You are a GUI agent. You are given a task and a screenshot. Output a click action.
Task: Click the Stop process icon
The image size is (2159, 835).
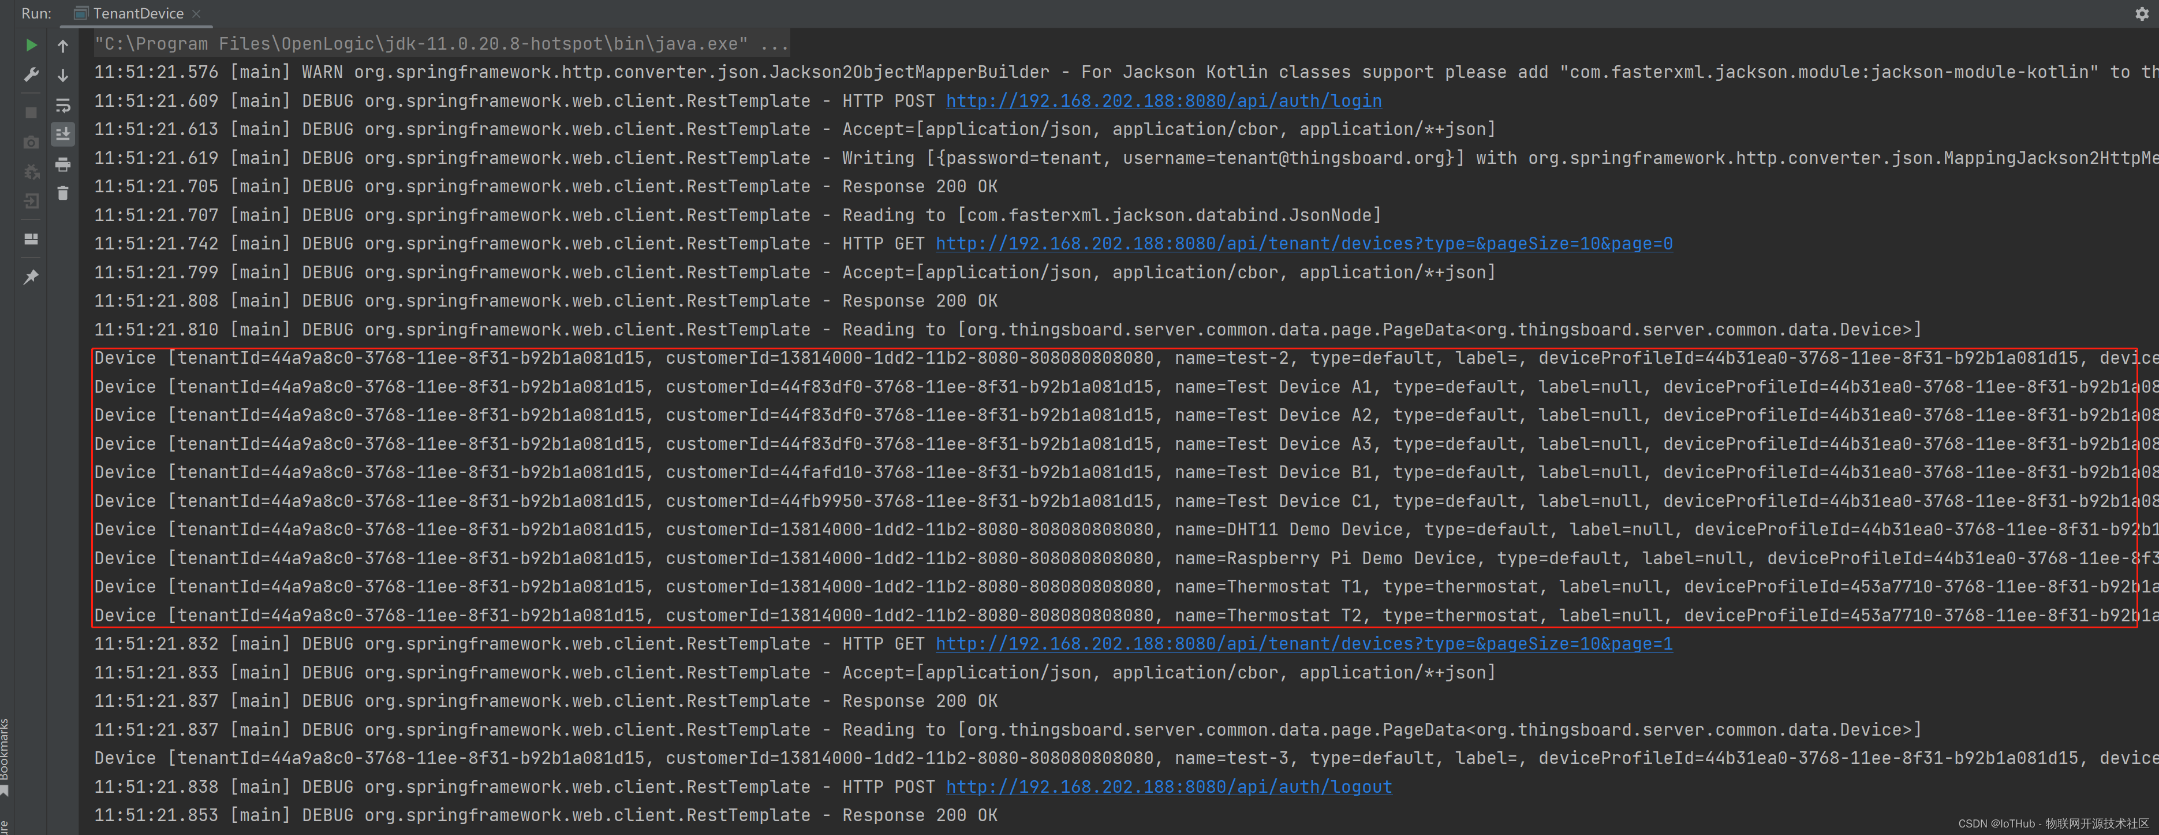pyautogui.click(x=31, y=111)
